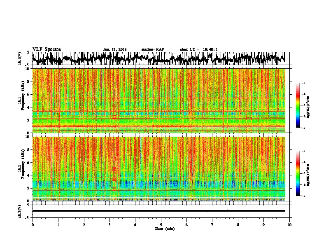
Task: Click inside the ch.2 spectrogram panel
Action: [158, 169]
